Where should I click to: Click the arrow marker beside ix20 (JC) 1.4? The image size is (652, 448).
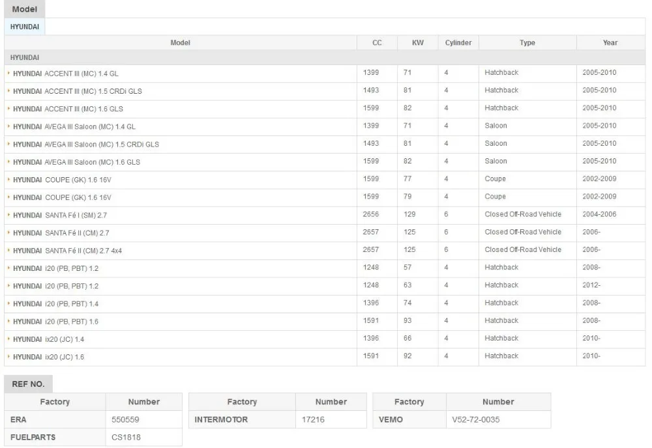click(9, 339)
